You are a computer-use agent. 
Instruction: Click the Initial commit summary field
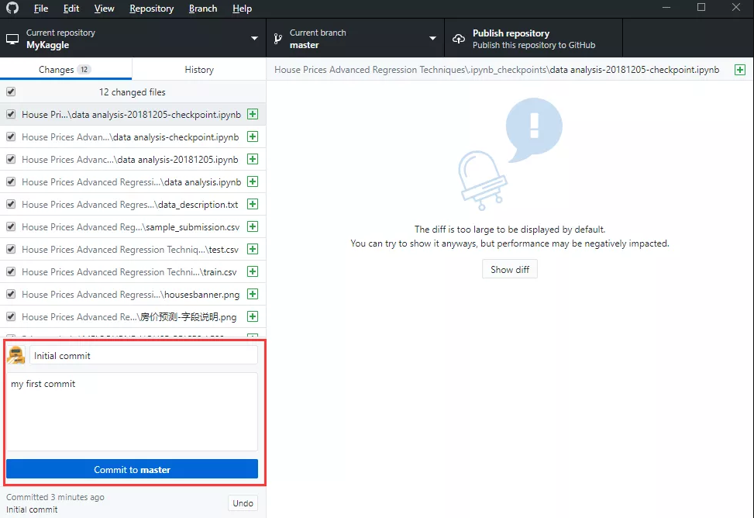(x=144, y=355)
